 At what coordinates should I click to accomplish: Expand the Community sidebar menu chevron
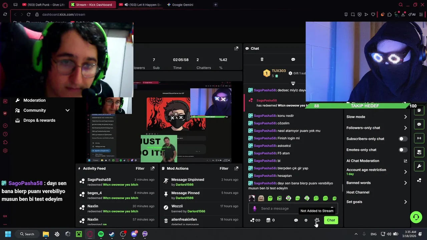coord(67,110)
